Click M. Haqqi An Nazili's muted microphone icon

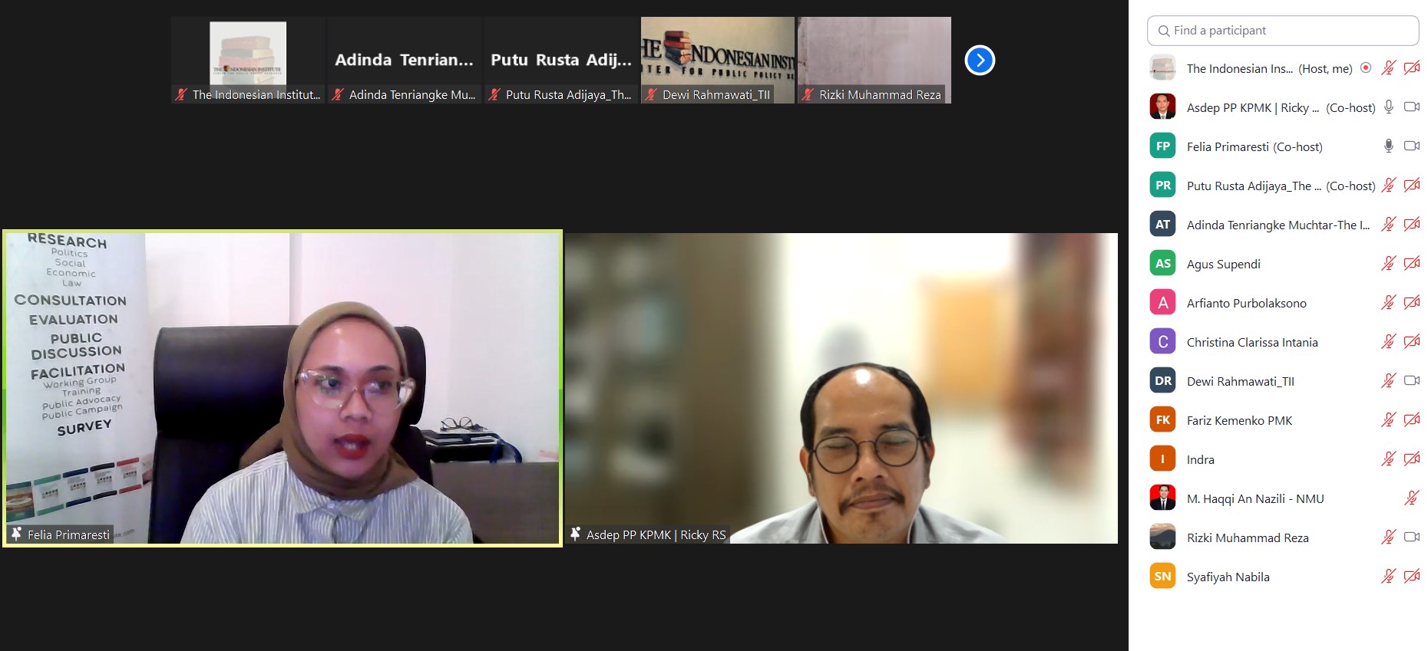point(1411,498)
